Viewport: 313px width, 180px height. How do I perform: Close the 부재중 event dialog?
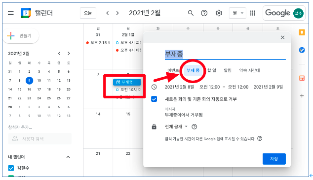pyautogui.click(x=282, y=37)
